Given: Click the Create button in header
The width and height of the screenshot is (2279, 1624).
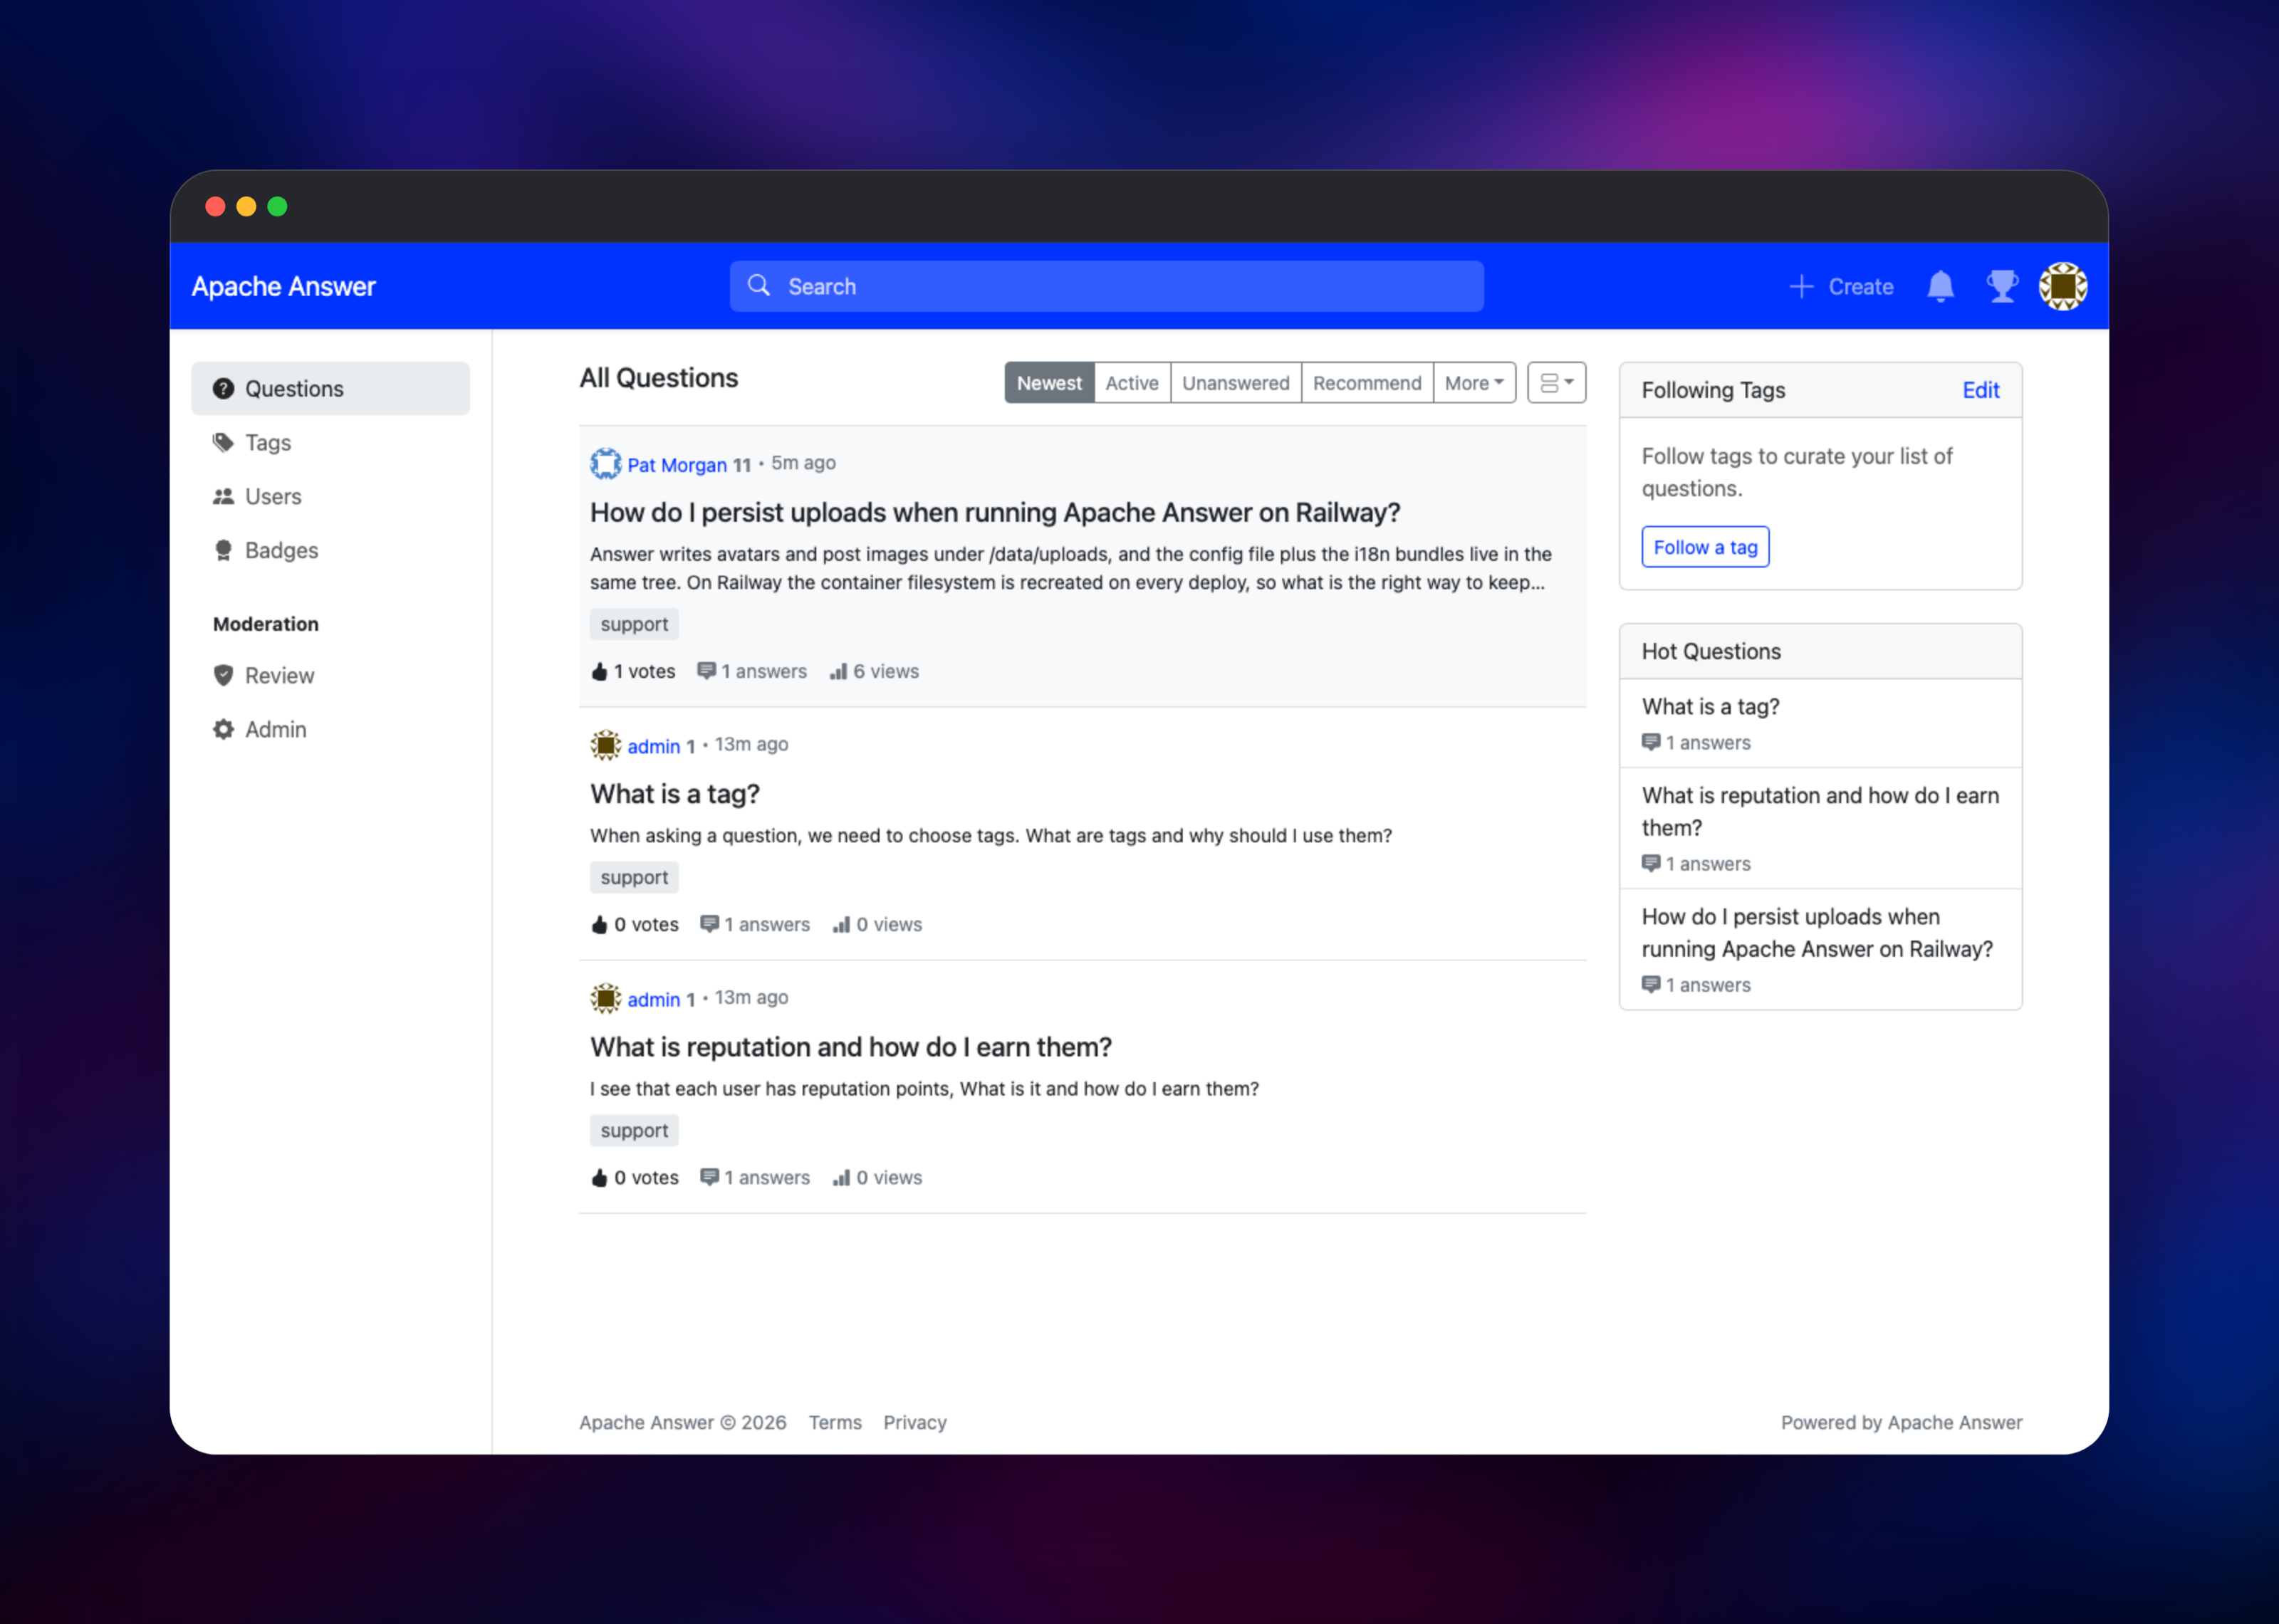Looking at the screenshot, I should click(x=1841, y=287).
